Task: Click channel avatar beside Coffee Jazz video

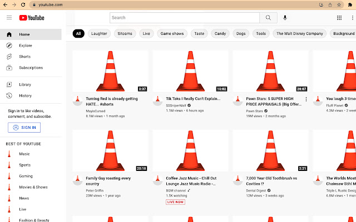Action: tap(157, 180)
